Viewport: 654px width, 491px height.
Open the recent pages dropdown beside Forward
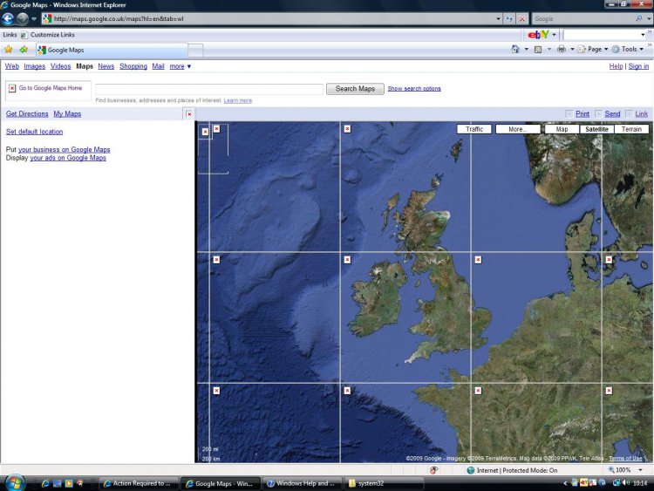pos(34,19)
